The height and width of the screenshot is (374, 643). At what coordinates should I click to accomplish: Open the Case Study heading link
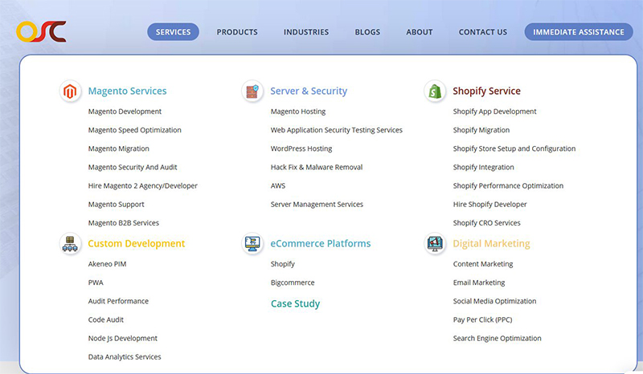[x=295, y=304]
